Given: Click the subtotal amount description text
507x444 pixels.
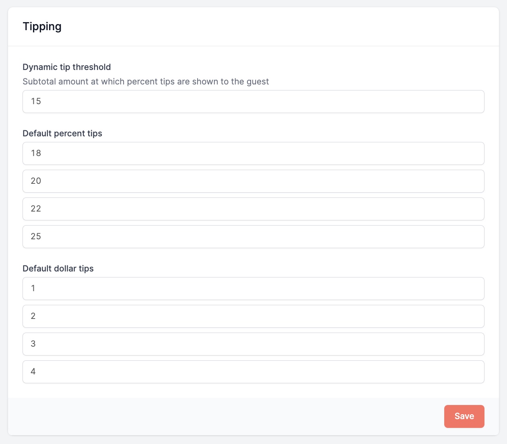Looking at the screenshot, I should click(x=146, y=82).
